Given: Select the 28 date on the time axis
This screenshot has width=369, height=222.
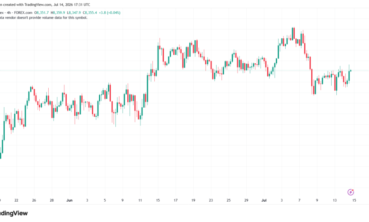Looking at the screenshot, I should point(52,200).
